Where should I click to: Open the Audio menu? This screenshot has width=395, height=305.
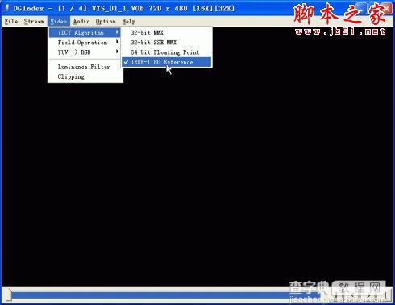(x=81, y=21)
